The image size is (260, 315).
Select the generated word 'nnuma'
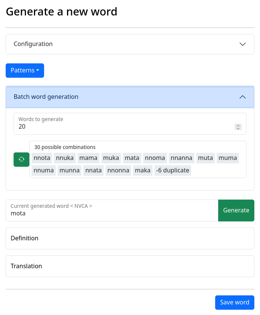click(x=44, y=171)
